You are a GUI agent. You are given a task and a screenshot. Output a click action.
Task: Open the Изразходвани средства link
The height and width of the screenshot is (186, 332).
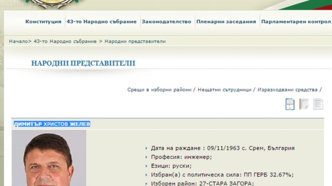287,90
